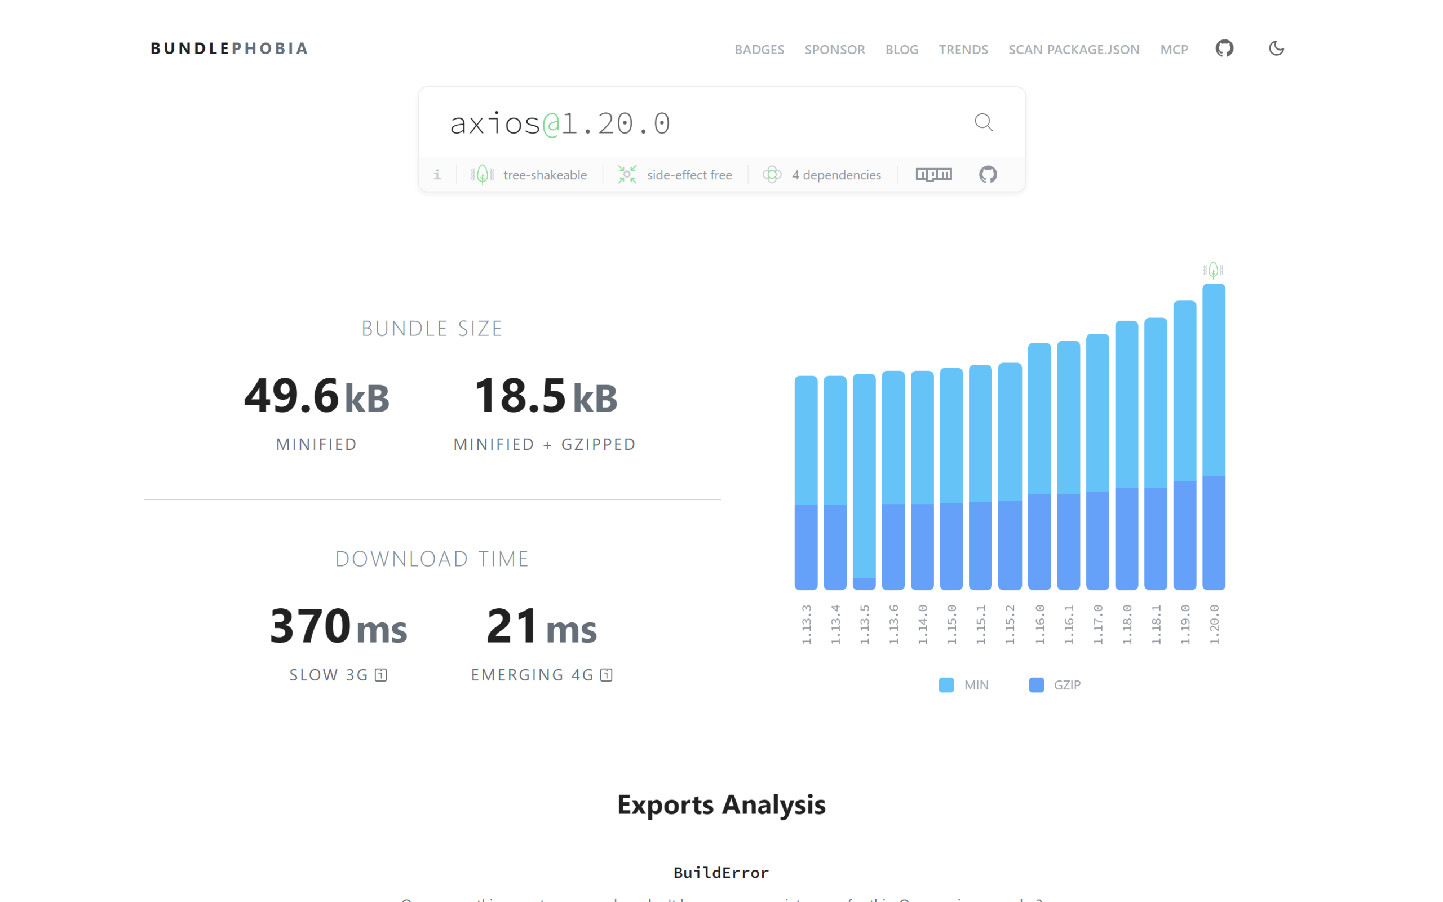Viewport: 1443px width, 902px height.
Task: Click the search magnifier icon
Action: click(983, 122)
